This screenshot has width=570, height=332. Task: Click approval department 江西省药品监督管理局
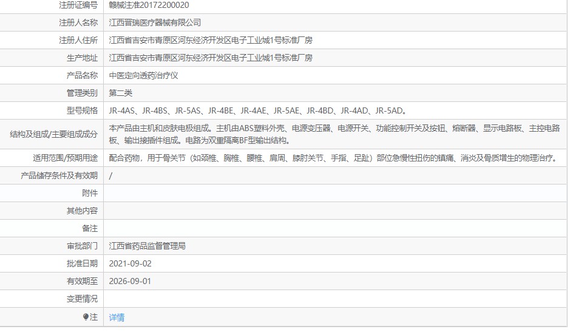148,246
